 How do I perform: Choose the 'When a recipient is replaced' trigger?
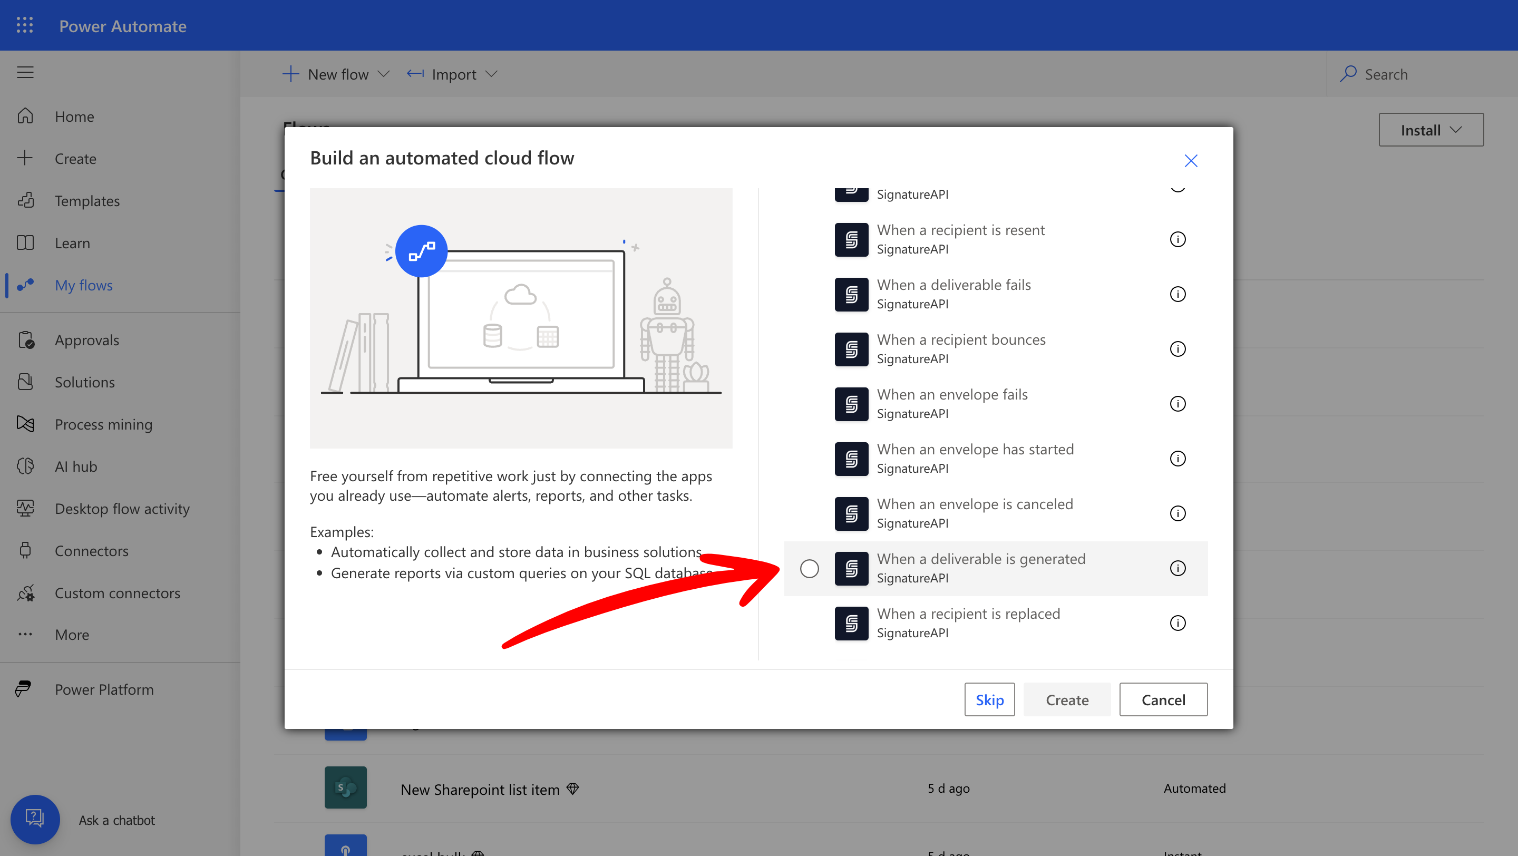968,622
